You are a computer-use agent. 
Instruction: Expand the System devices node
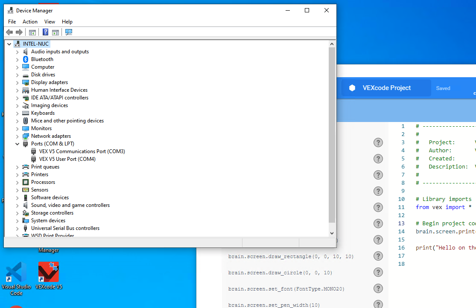coord(18,221)
